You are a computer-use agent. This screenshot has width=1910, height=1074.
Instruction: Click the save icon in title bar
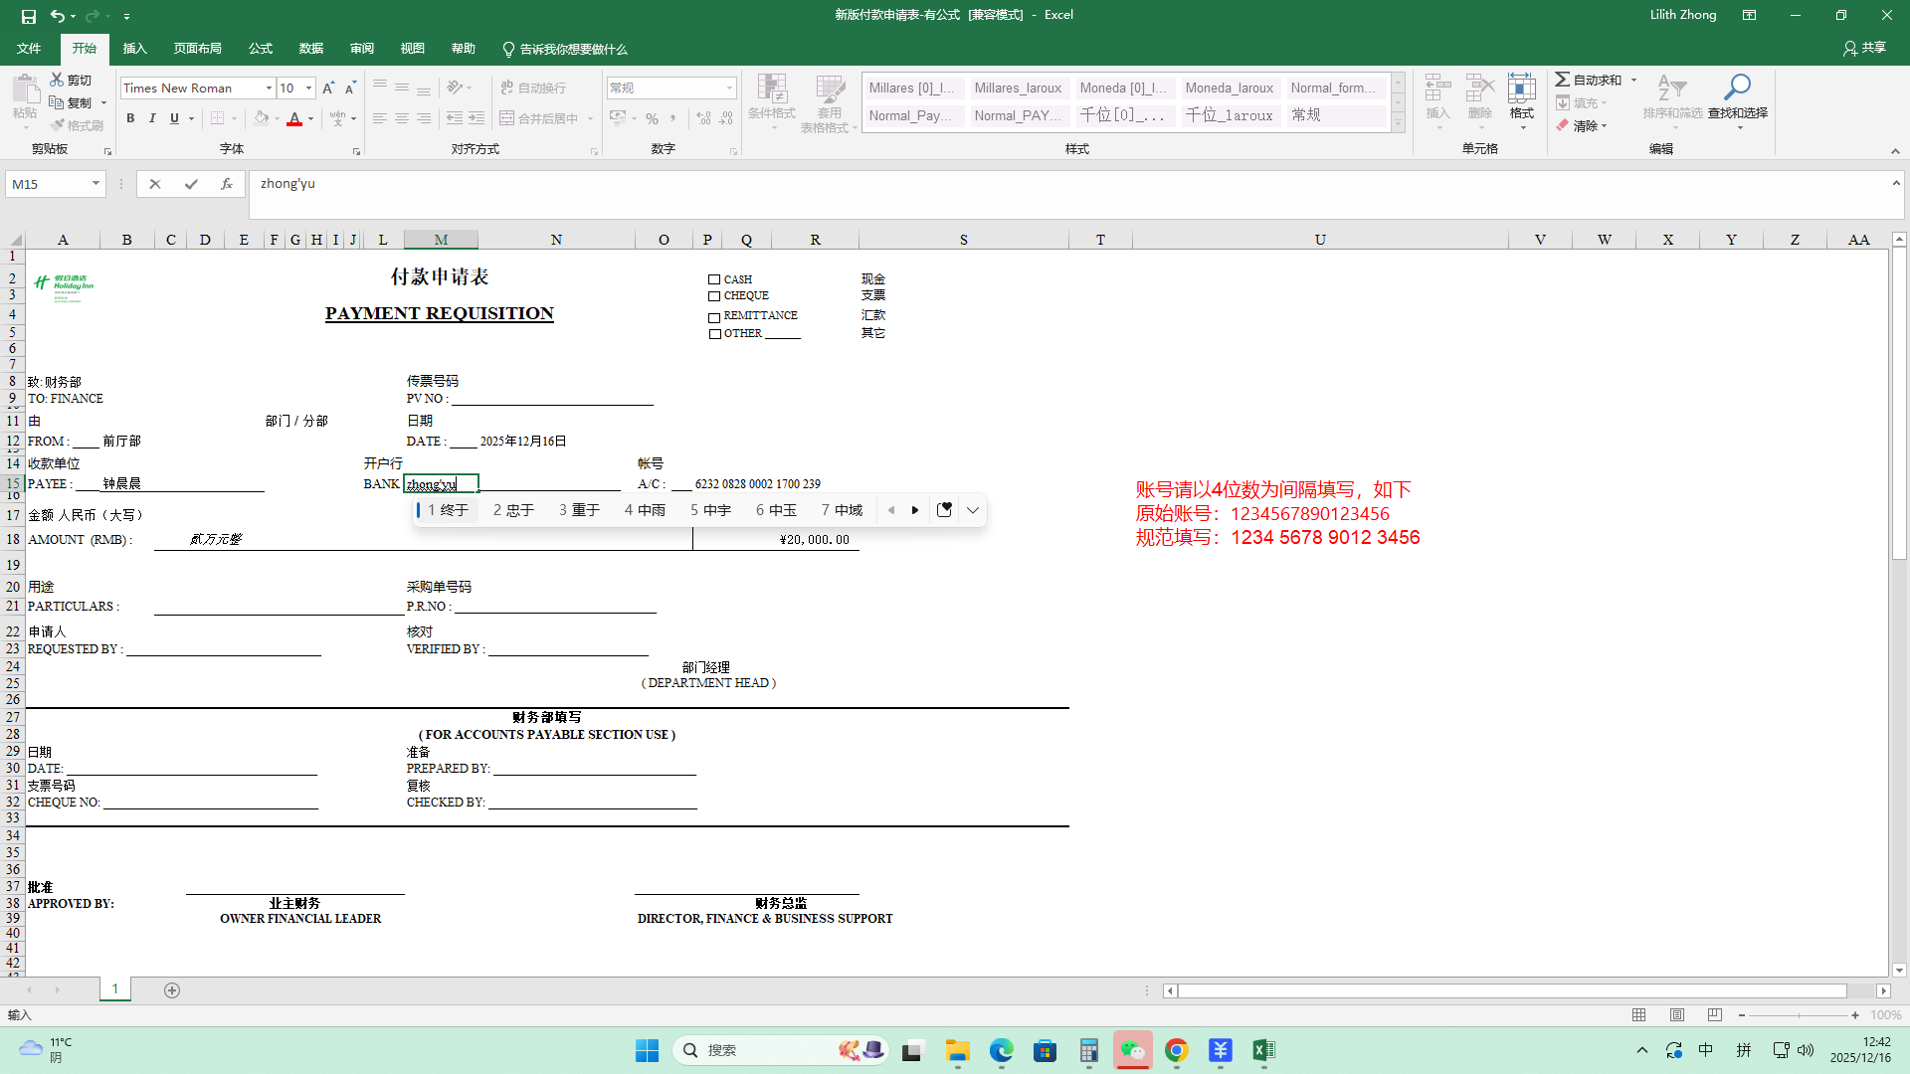coord(28,16)
